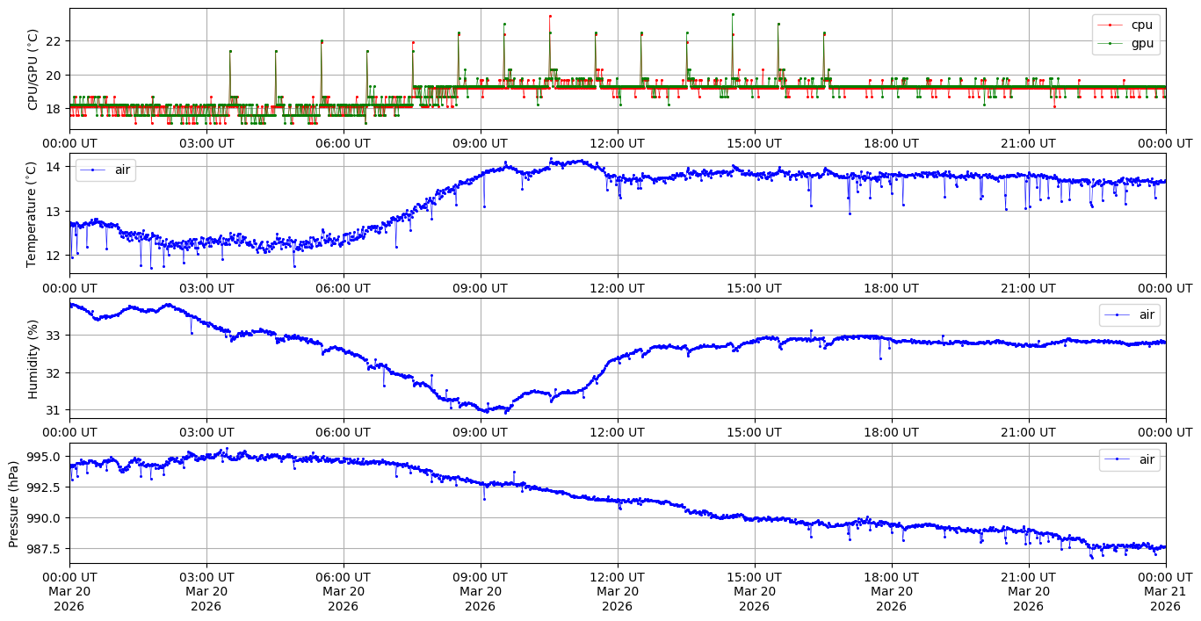The width and height of the screenshot is (1201, 621).
Task: Select the green gpu line swatch in legend
Action: click(x=1111, y=43)
